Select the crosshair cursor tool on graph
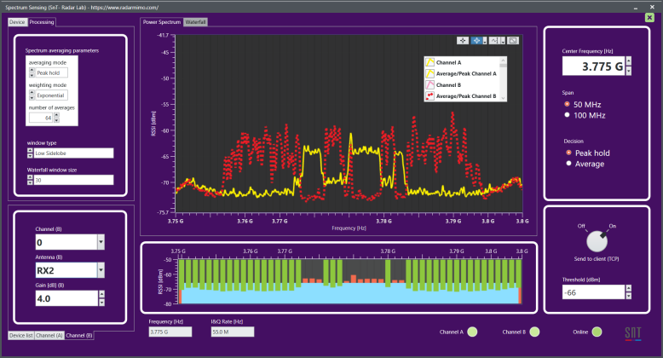This screenshot has width=663, height=358. pyautogui.click(x=463, y=40)
